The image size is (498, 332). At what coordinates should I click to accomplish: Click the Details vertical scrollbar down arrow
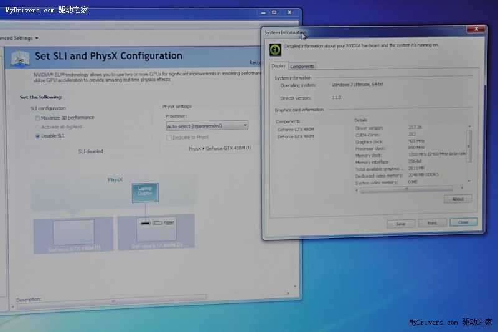click(469, 181)
